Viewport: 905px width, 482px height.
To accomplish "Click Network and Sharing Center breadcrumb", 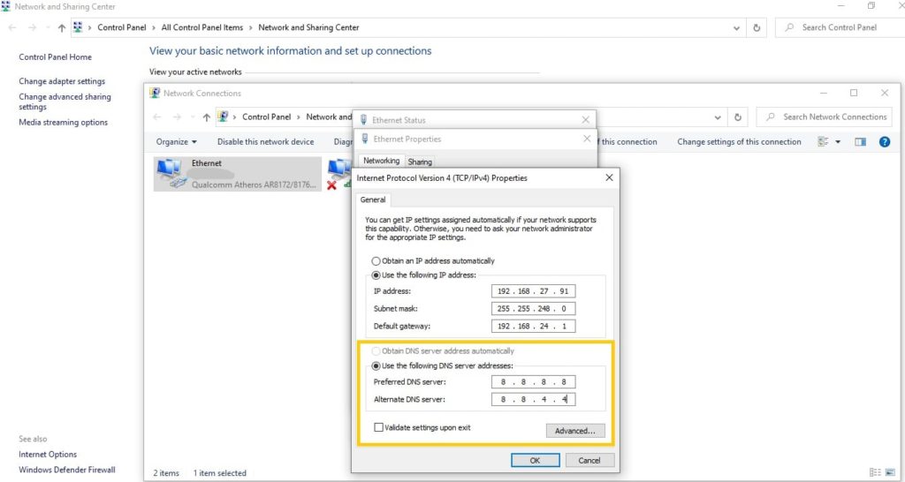I will tap(308, 27).
